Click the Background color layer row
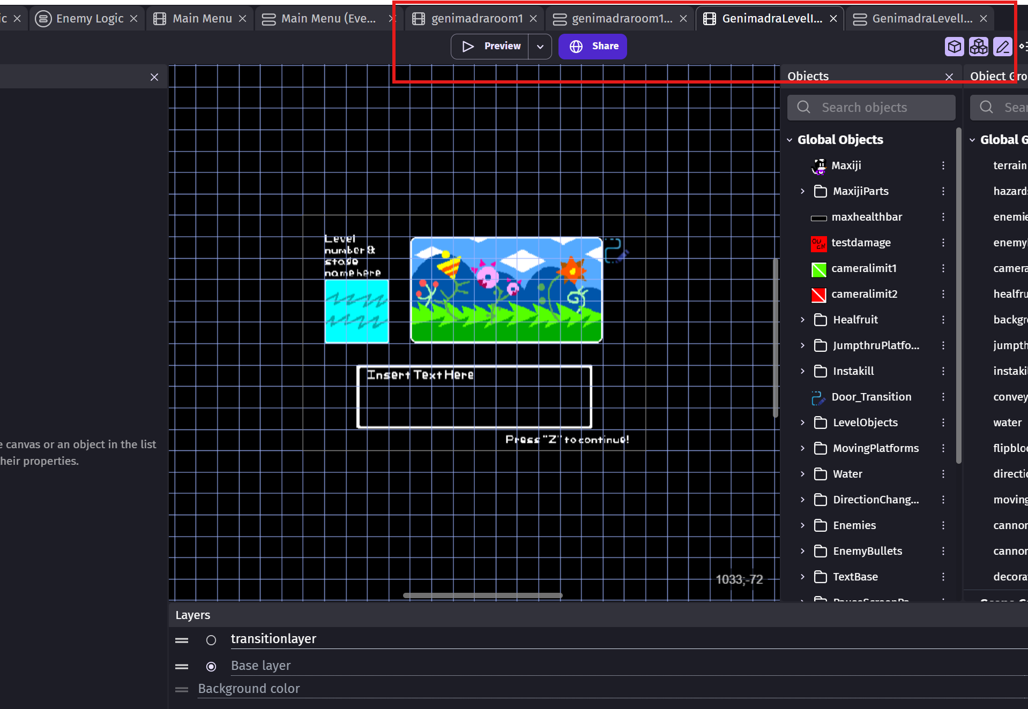This screenshot has width=1028, height=709. 249,689
